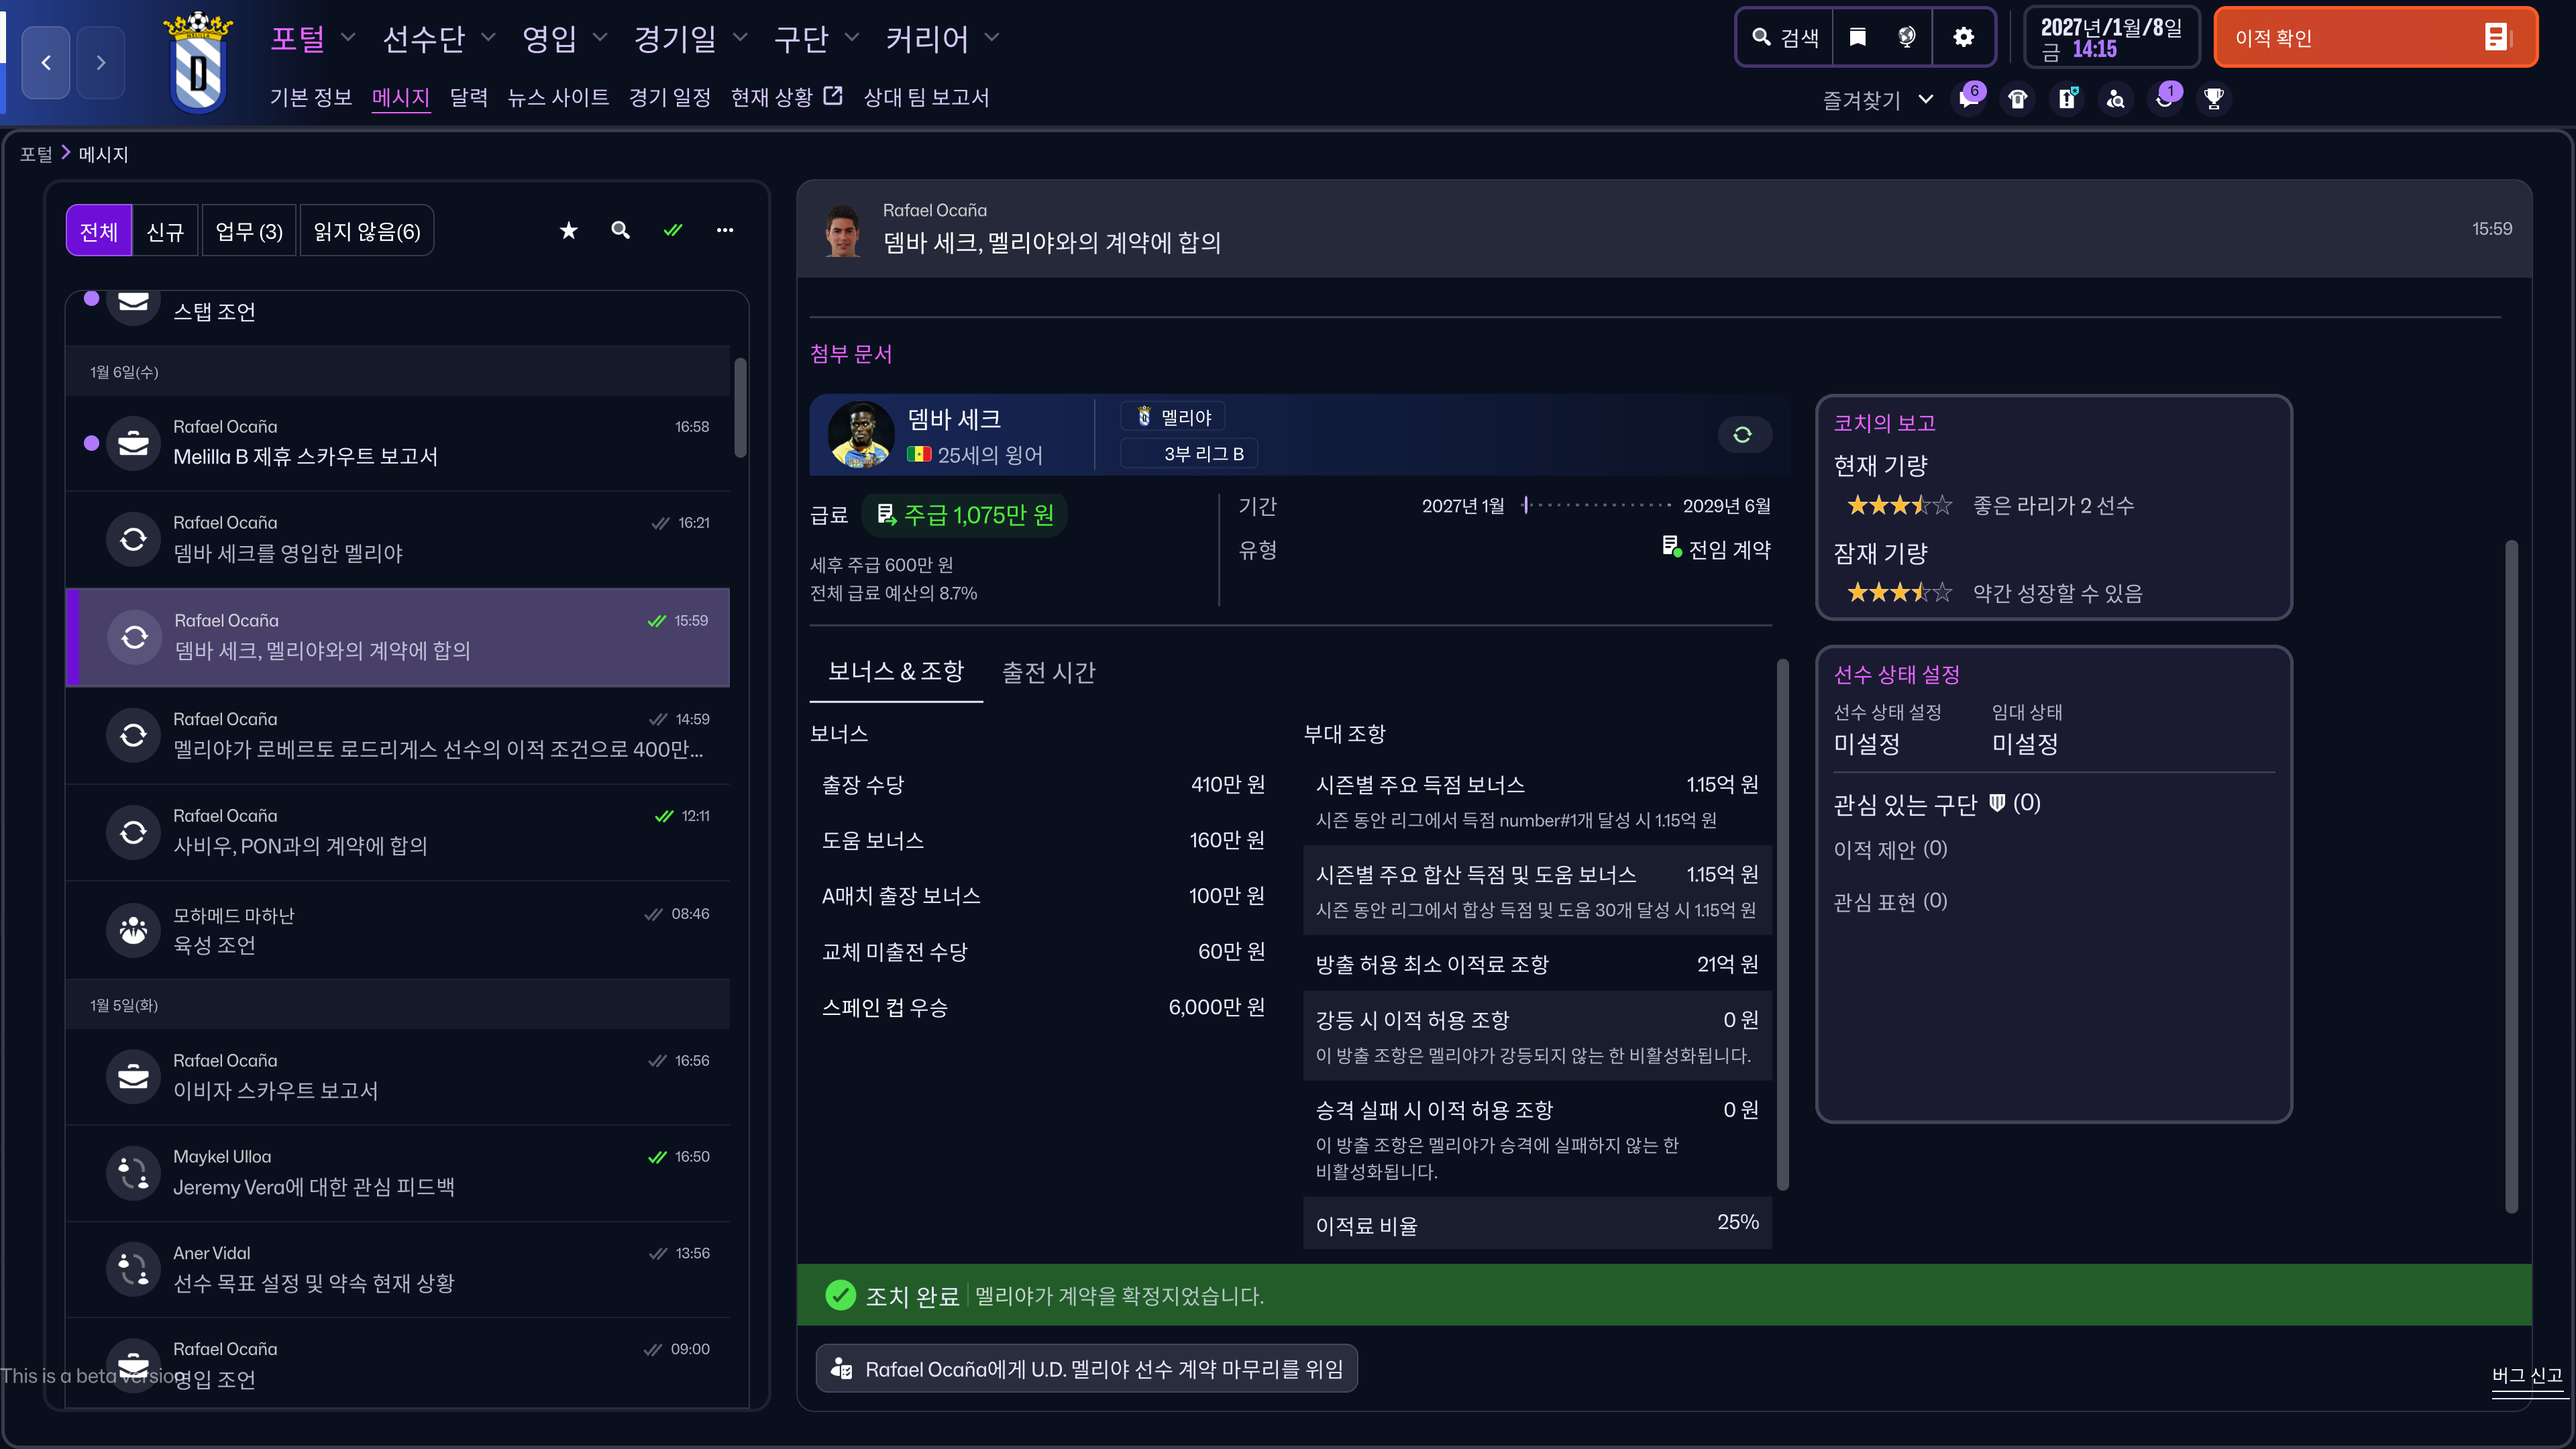Click the refresh icon on 뎀바 세크 card

coord(1742,435)
